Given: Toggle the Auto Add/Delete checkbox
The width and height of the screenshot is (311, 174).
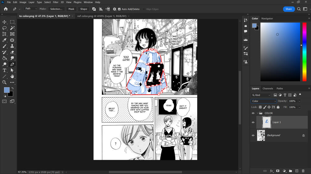Looking at the screenshot, I should pos(119,9).
